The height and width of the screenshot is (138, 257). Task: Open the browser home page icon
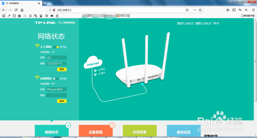point(22,10)
